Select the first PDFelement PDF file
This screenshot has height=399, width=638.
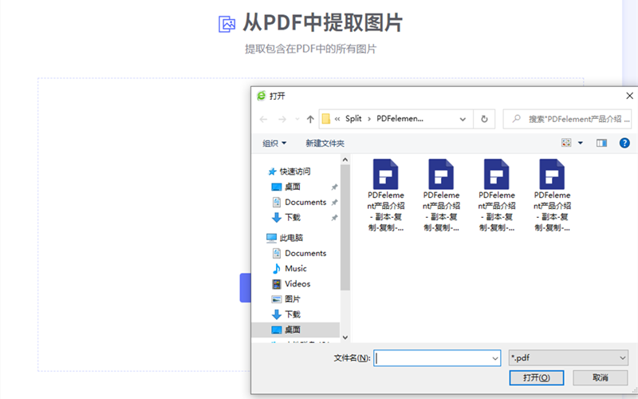(x=386, y=195)
